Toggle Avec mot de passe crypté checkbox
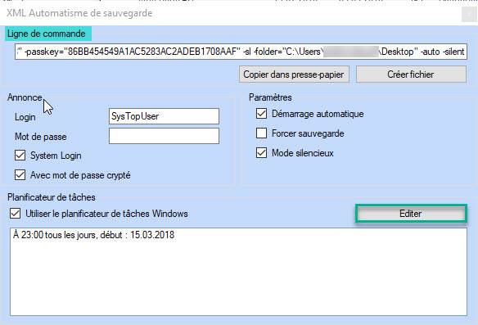The height and width of the screenshot is (325, 478). (20, 175)
